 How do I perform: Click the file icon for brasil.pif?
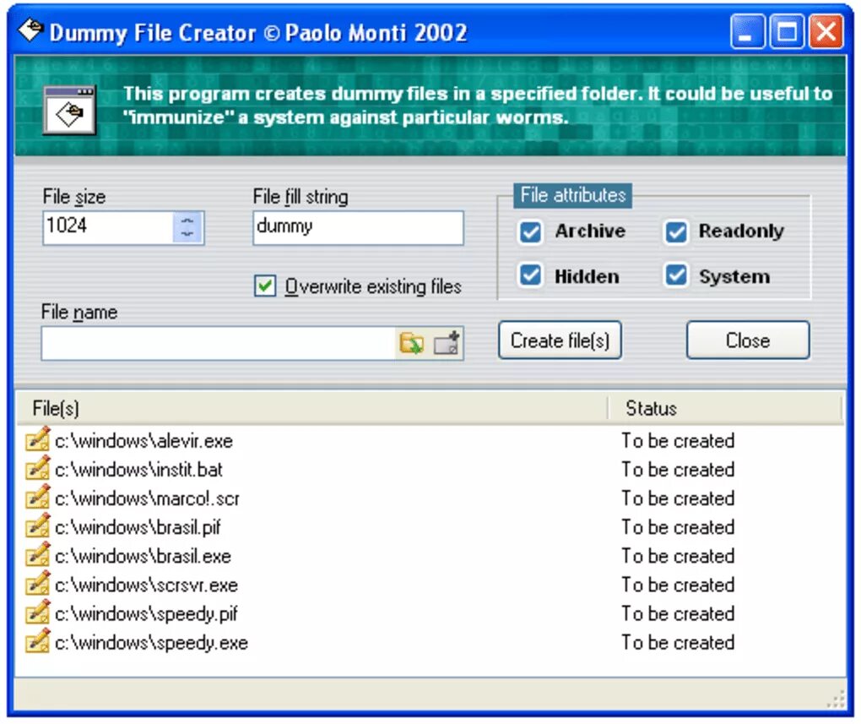(36, 527)
